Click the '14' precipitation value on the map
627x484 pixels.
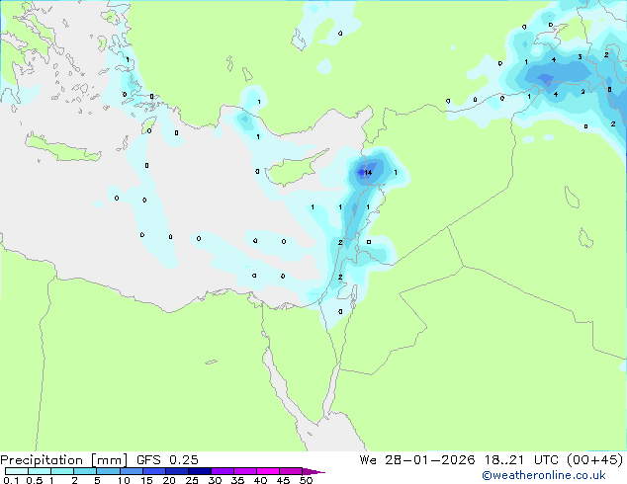click(368, 173)
